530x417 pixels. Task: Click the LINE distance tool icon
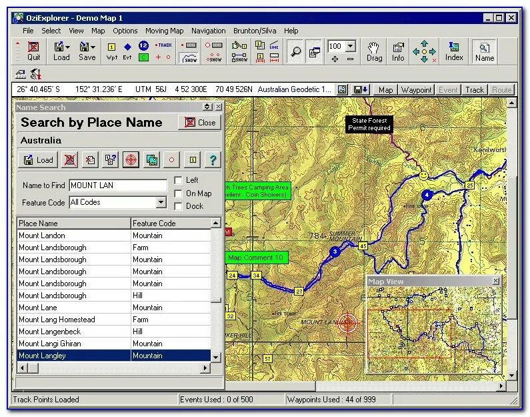point(275,45)
